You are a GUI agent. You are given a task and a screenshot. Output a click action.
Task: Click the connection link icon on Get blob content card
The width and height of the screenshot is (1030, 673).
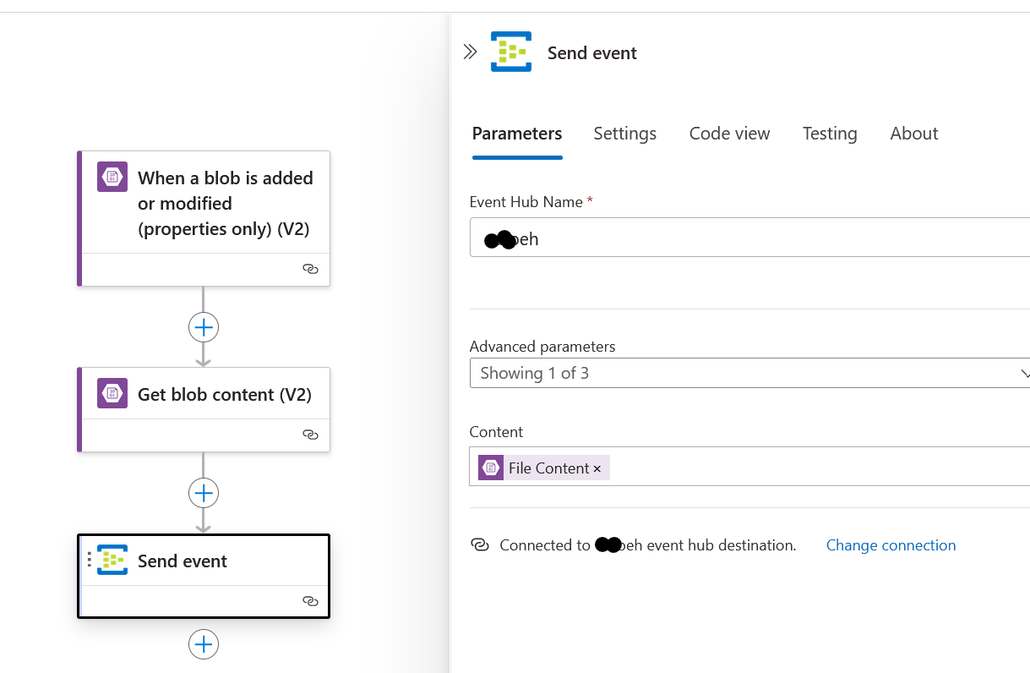click(x=310, y=435)
